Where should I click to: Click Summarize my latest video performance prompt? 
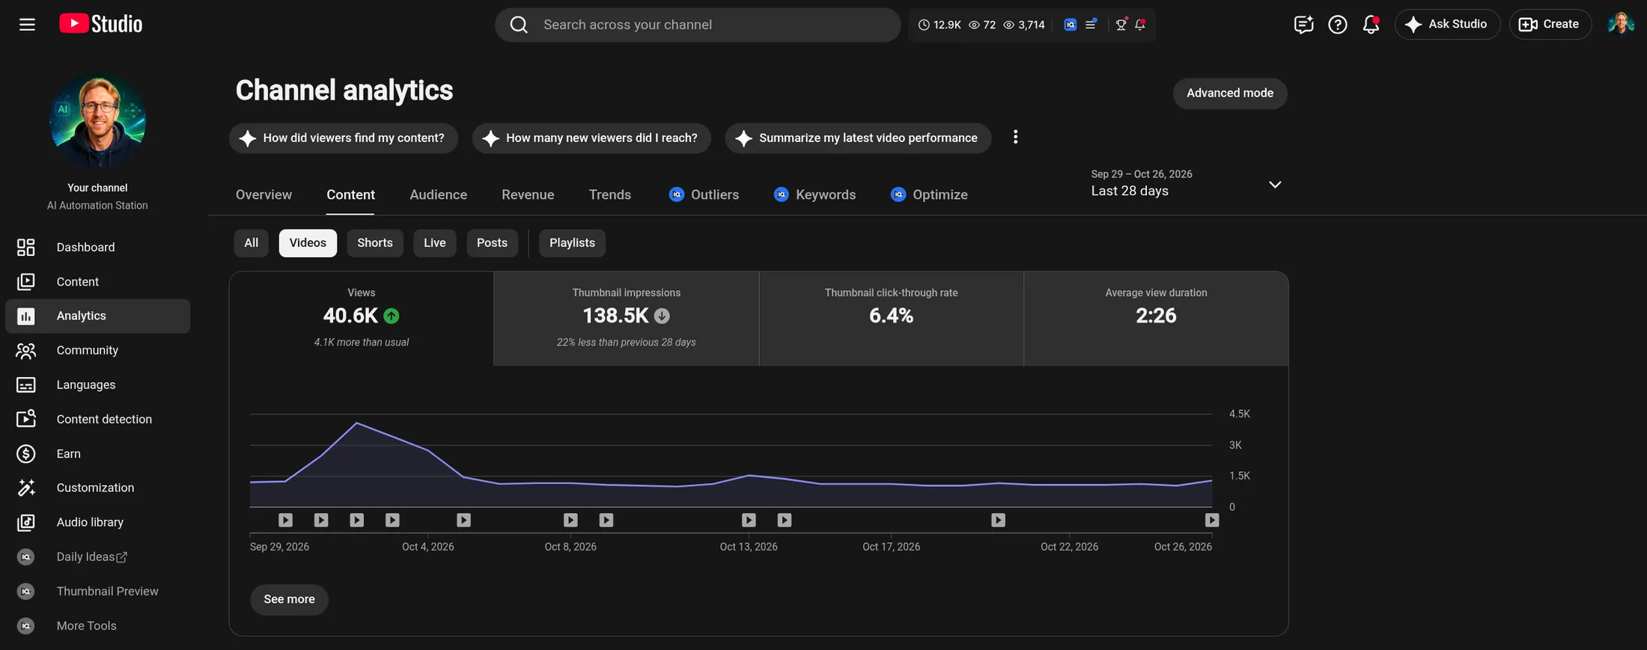858,138
